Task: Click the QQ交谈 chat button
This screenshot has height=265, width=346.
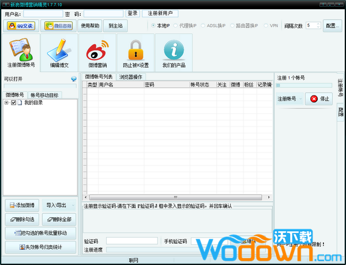Action: pyautogui.click(x=20, y=25)
